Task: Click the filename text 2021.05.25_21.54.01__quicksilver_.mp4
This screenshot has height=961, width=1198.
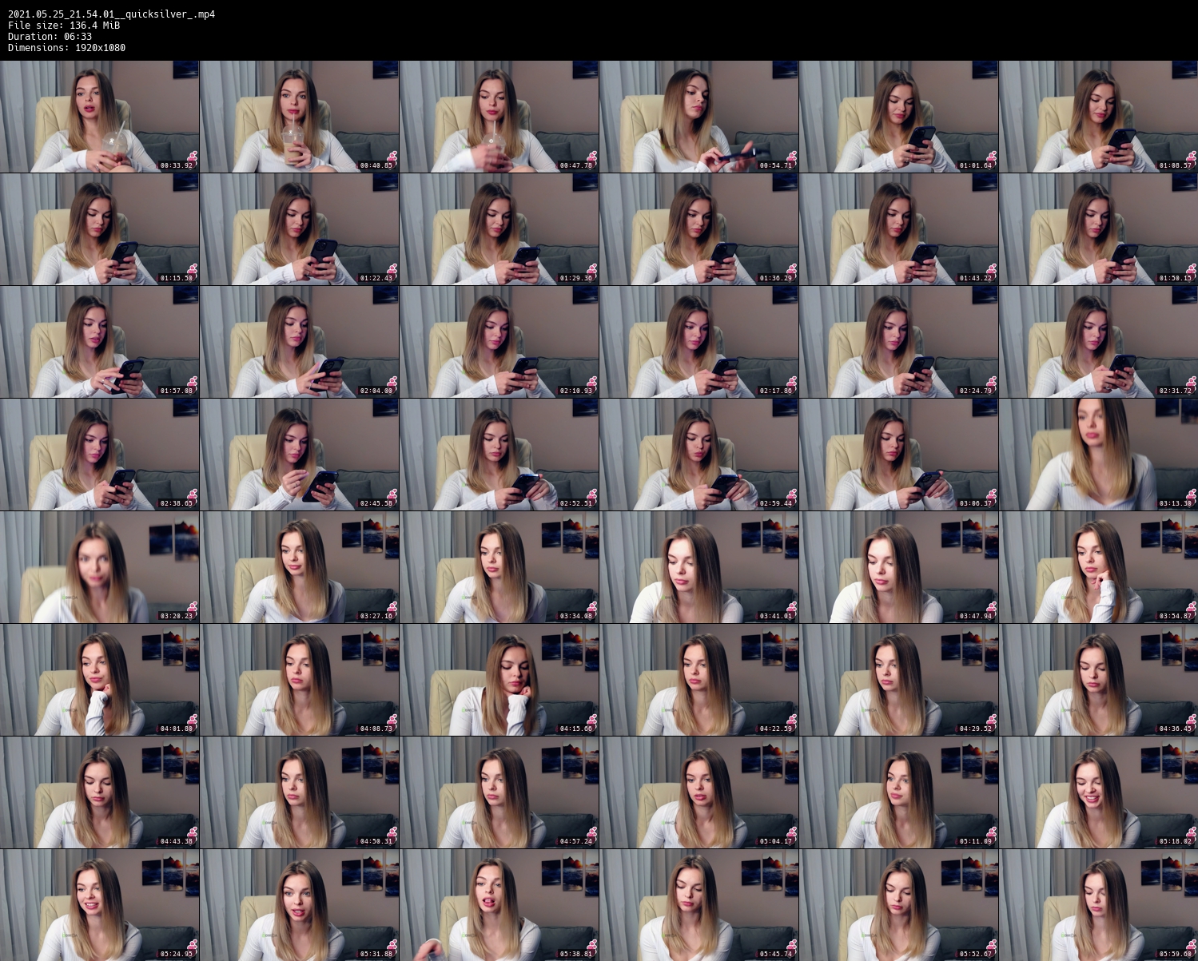Action: pos(111,14)
